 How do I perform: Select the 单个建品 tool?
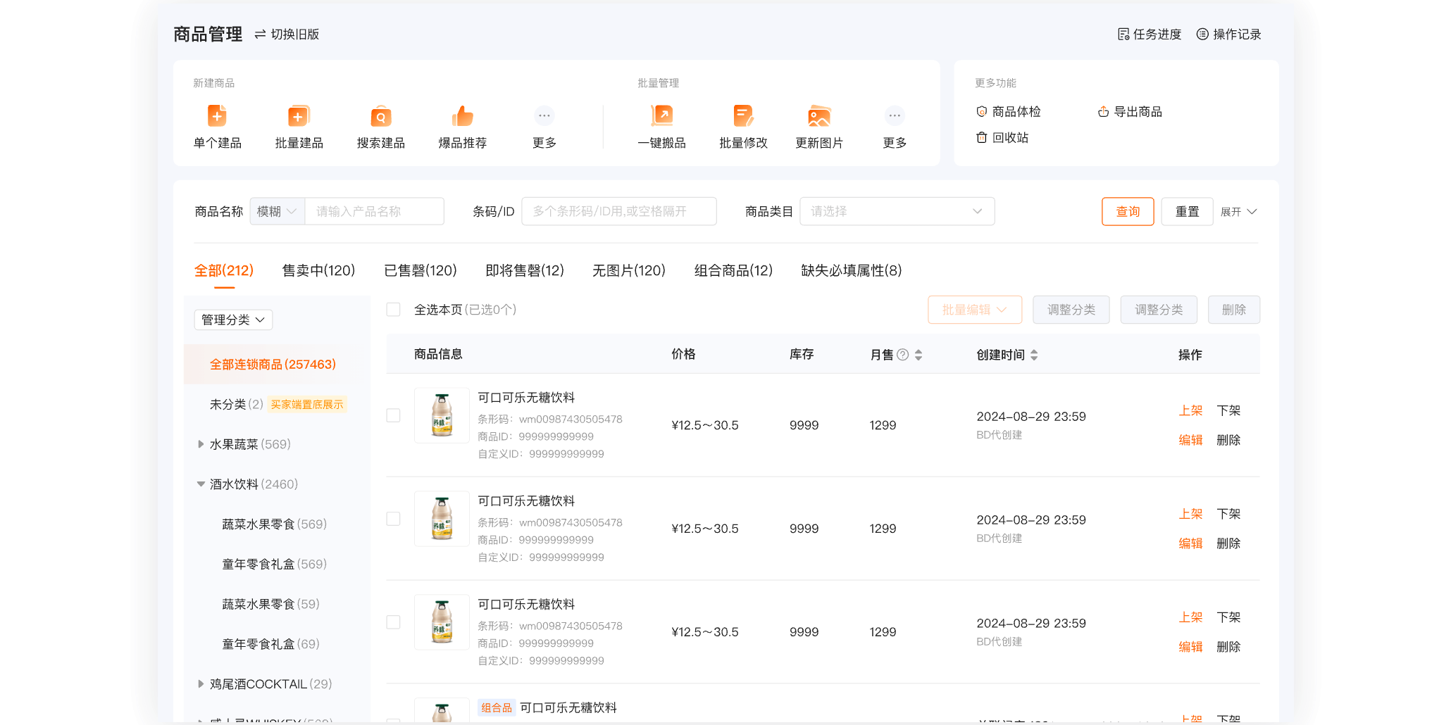217,127
